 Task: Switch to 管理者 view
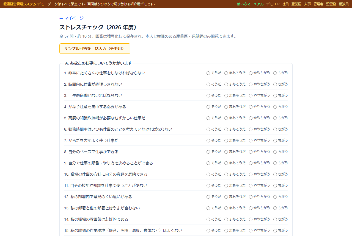[318, 4]
